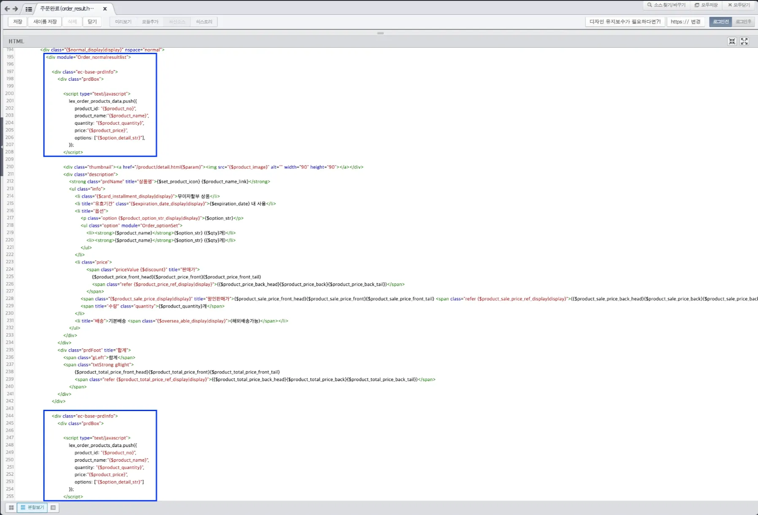Screen dimensions: 758x515
Task: Click line 214 무이자할부 상품 text
Action: 194,196
